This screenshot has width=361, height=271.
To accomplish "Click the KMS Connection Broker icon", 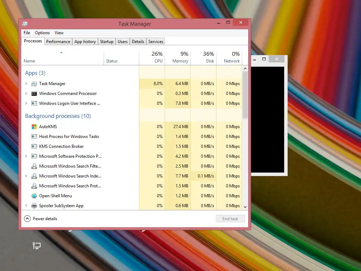I will (x=34, y=146).
